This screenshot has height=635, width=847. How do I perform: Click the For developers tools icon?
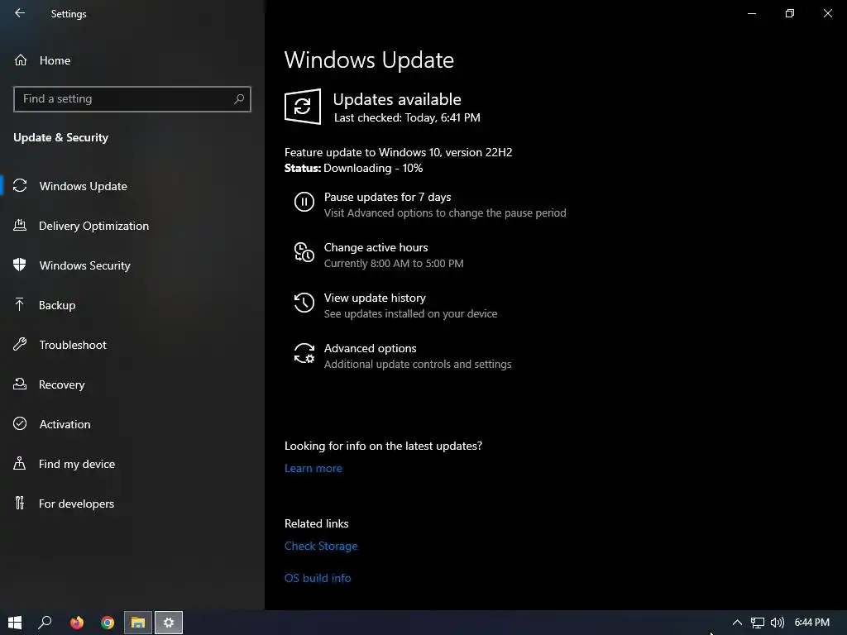pos(20,503)
